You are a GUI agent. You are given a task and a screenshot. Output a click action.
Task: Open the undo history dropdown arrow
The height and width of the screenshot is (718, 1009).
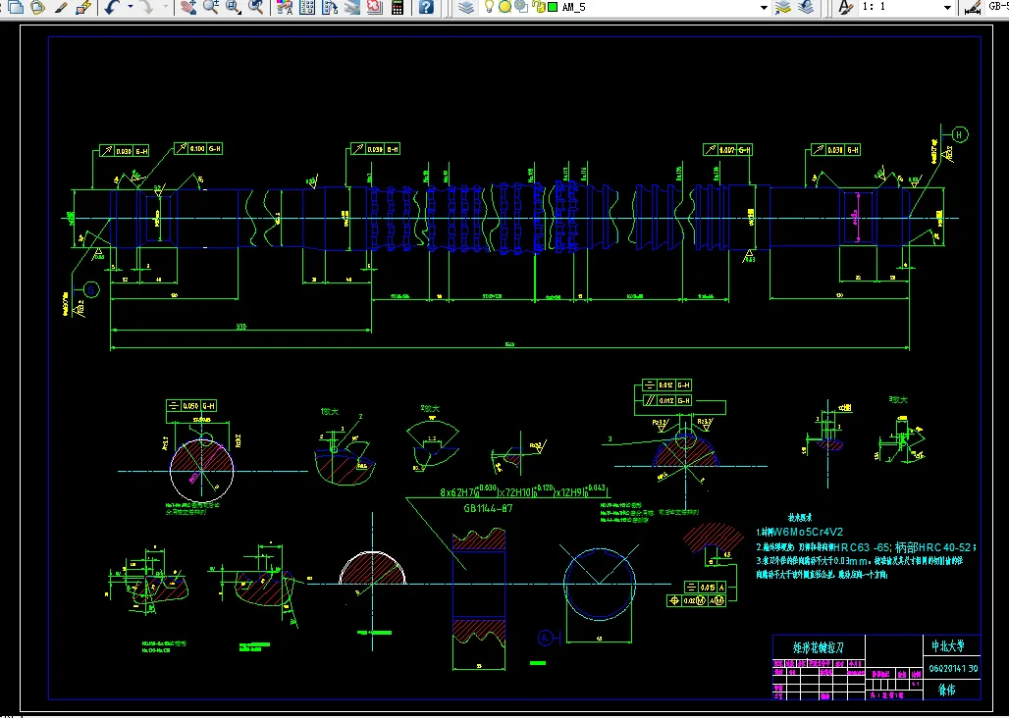(x=130, y=7)
